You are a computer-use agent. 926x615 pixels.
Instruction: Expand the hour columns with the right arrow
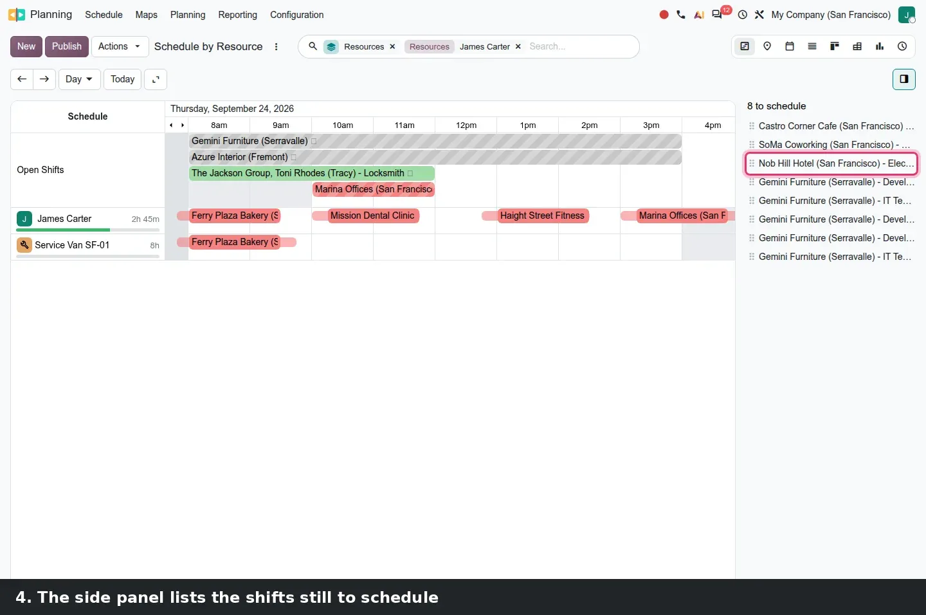pos(183,125)
